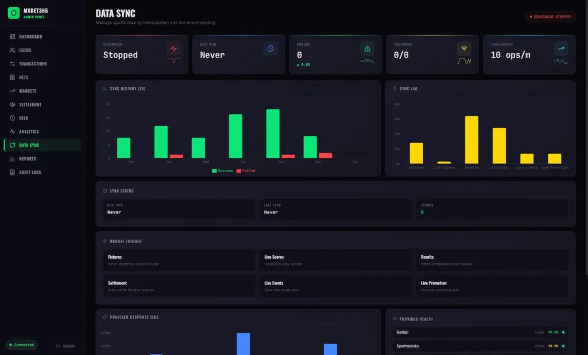Screen dimensions: 588x355
Task: Click the bolt icon beside Manual Trigger heading
Action: point(105,241)
